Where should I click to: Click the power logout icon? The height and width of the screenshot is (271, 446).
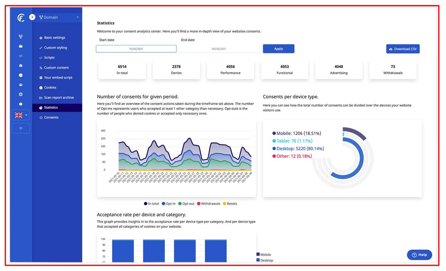pyautogui.click(x=21, y=128)
